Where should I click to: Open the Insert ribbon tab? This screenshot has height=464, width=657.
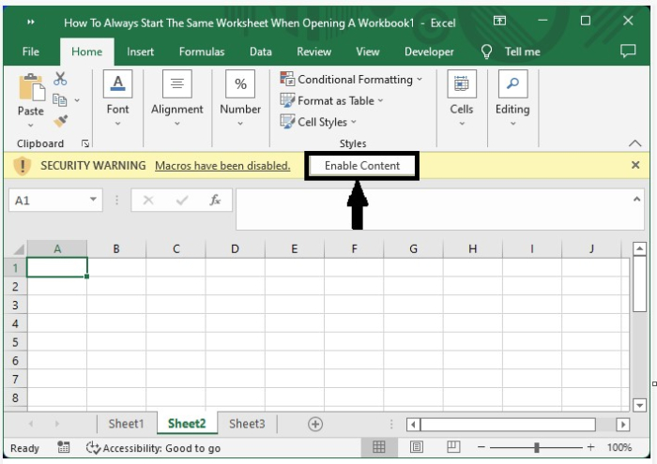141,52
